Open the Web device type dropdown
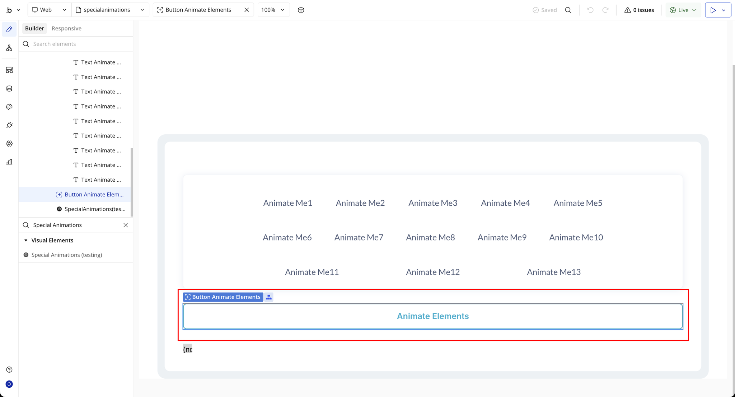This screenshot has height=397, width=735. point(49,10)
